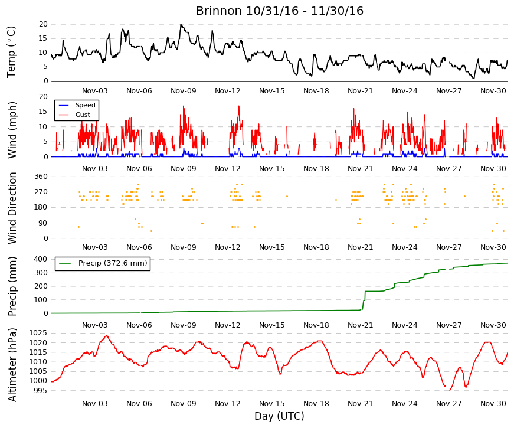Click the Wind Direction axis label

[x=12, y=208]
